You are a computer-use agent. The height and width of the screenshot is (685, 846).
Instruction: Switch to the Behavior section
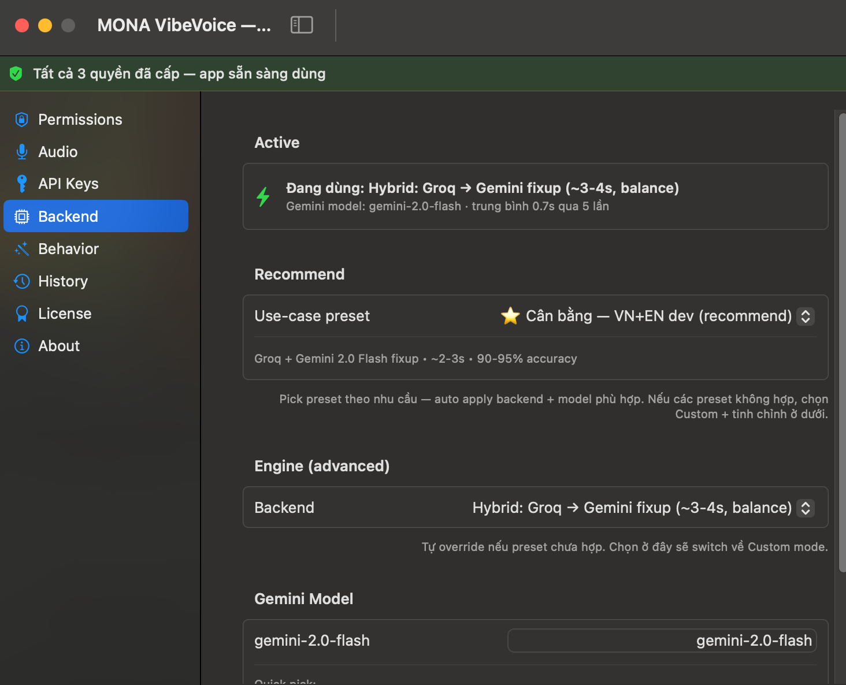(96, 249)
